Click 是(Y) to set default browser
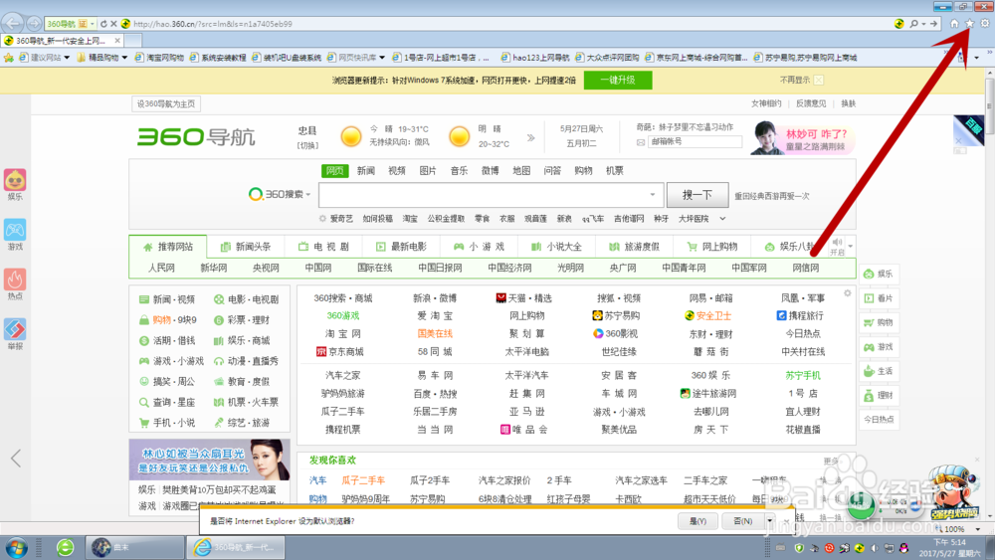 (697, 520)
